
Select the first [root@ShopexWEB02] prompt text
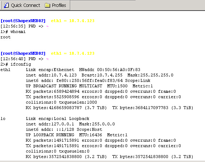point(23,21)
